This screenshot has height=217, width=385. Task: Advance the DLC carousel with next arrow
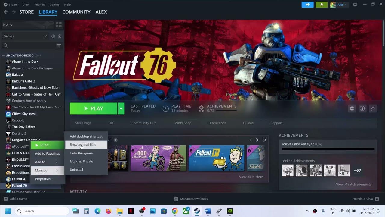pos(257,140)
